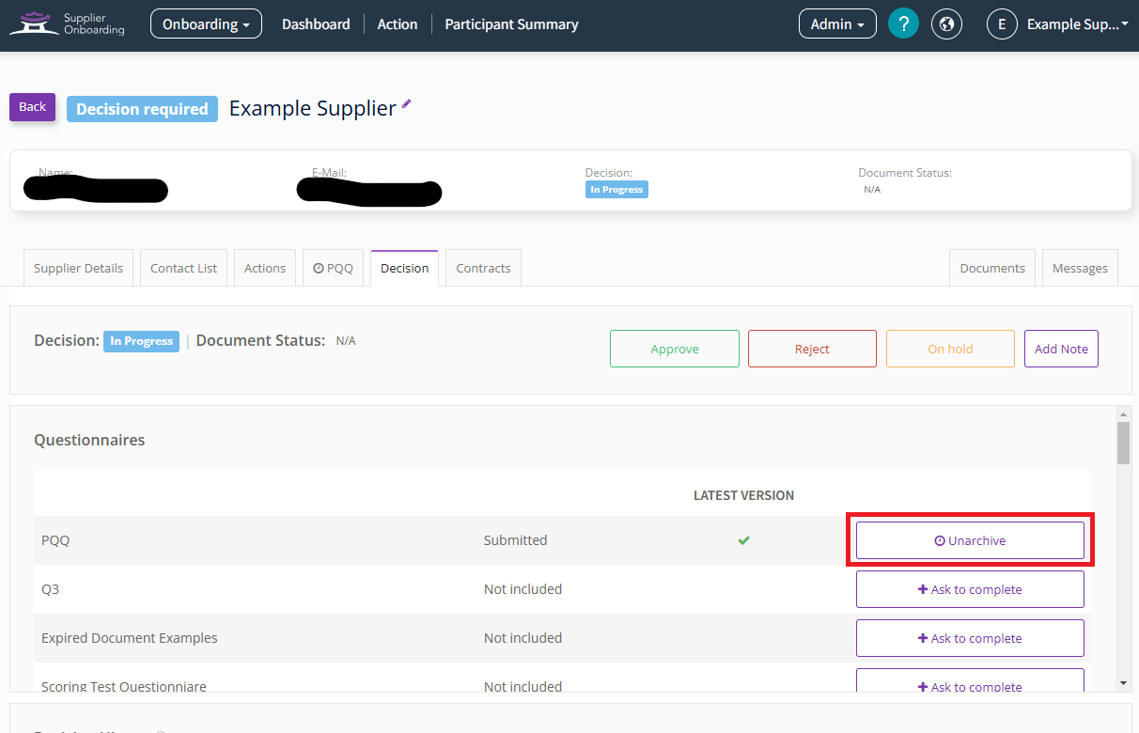Click the Q3 questionnaire name
The image size is (1139, 733).
tap(51, 589)
